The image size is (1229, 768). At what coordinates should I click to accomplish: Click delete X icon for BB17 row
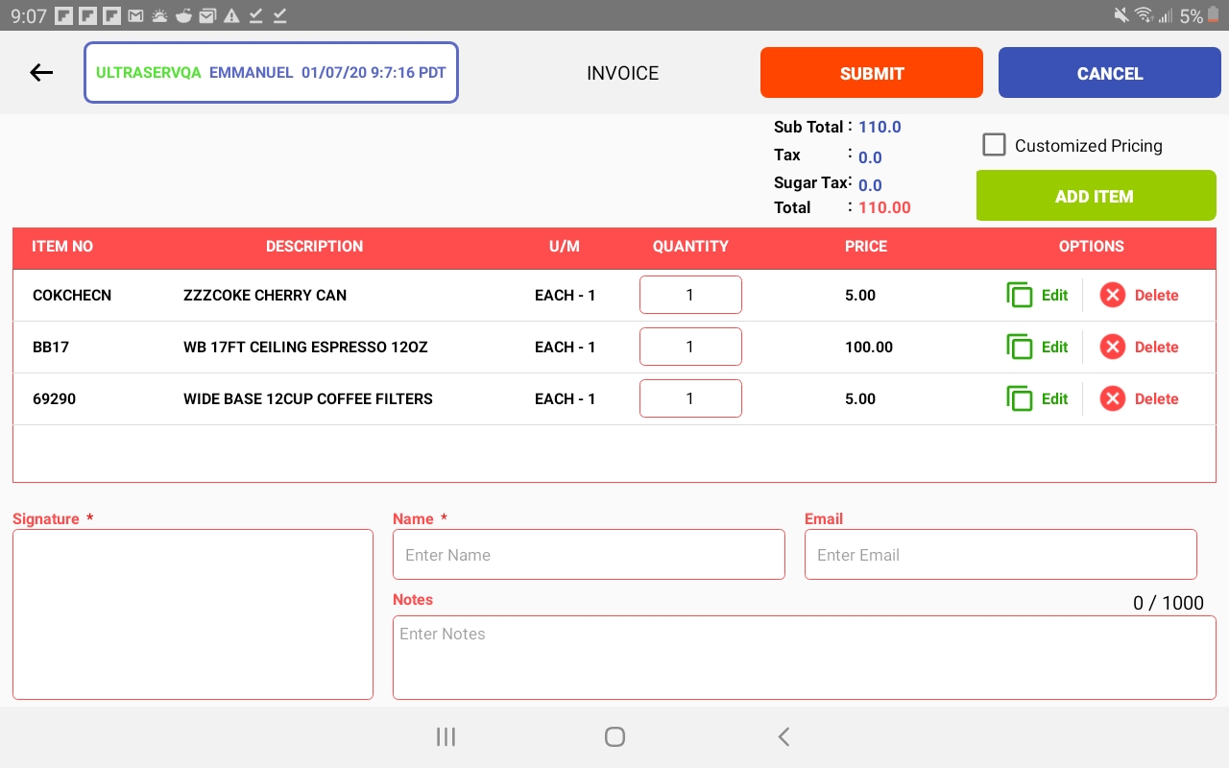pyautogui.click(x=1112, y=347)
